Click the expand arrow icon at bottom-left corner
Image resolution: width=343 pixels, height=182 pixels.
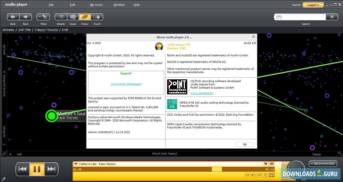[4, 179]
